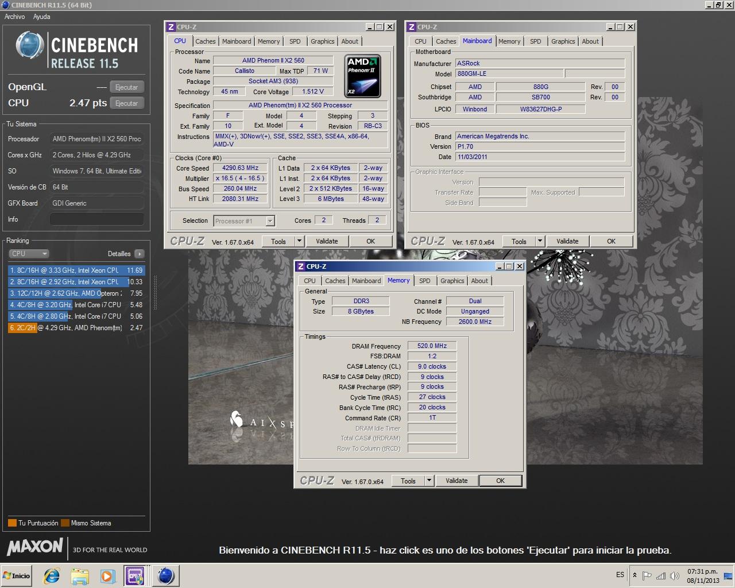Screen dimensions: 735x588
Task: Open Caches tab in CPU window
Action: 206,41
